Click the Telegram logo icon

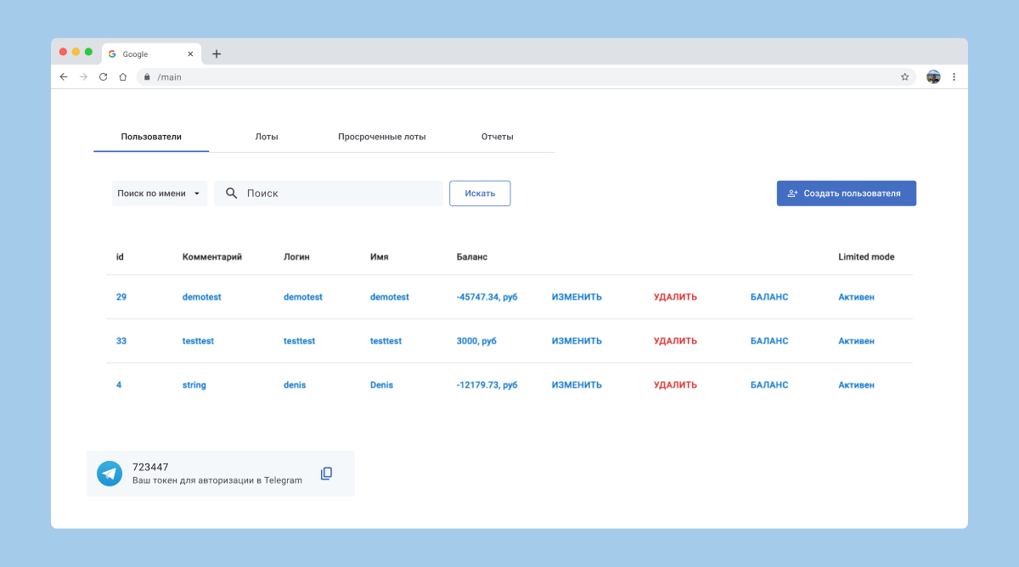coord(110,474)
